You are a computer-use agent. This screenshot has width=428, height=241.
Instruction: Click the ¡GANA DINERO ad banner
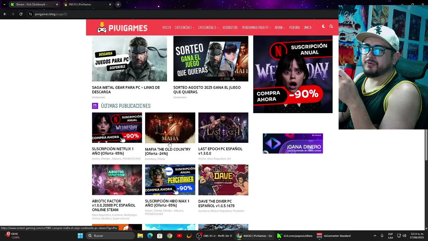(293, 144)
